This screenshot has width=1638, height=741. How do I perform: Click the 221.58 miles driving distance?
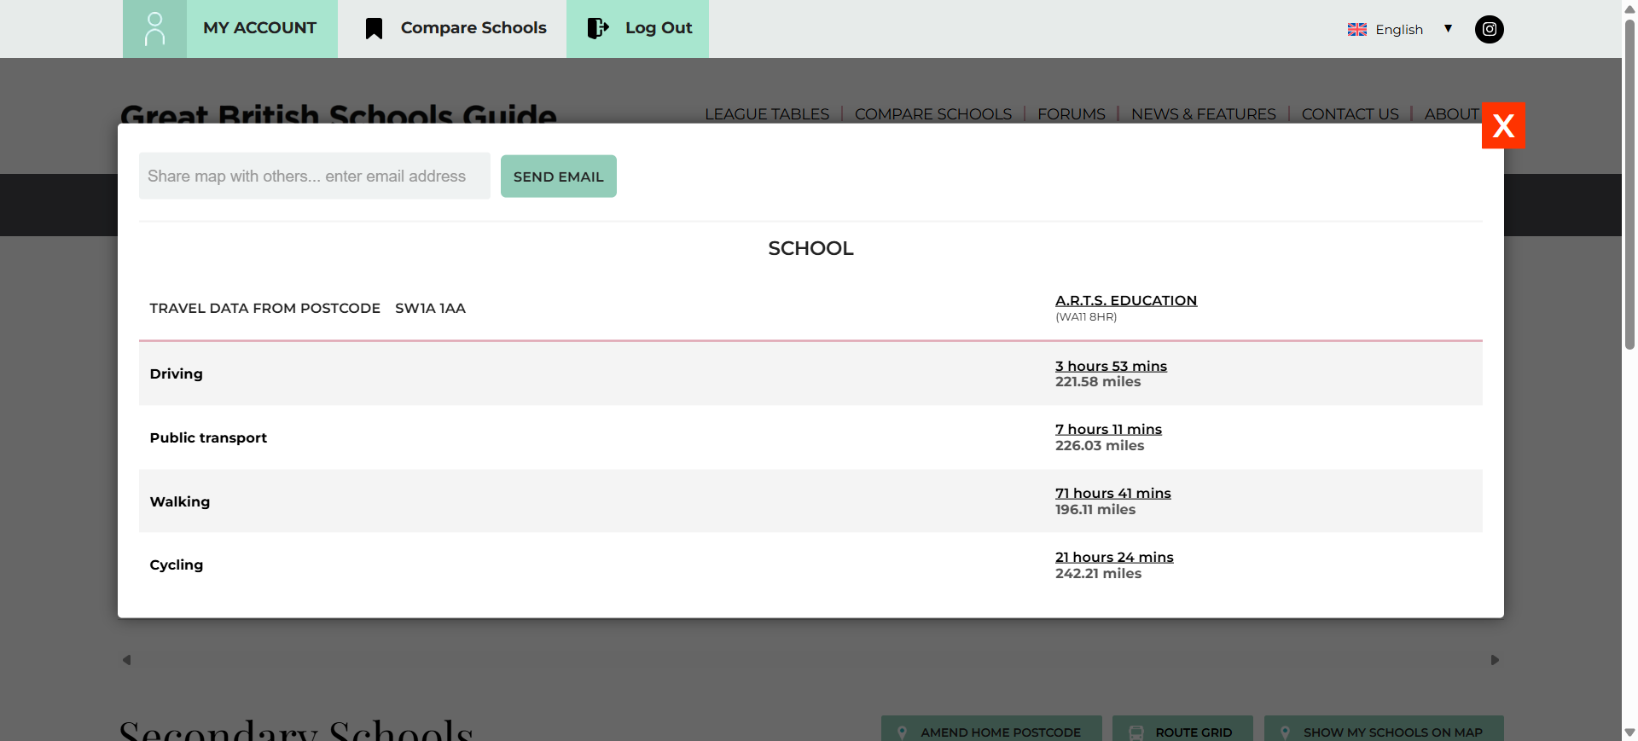[1098, 382]
